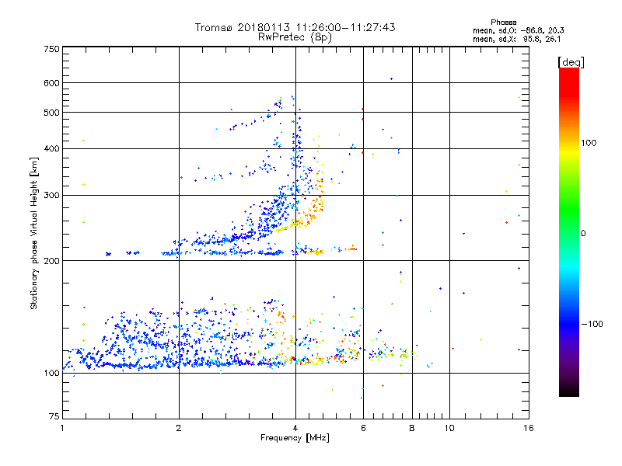
Task: Click the x-axis tick label '16'
Action: (529, 428)
